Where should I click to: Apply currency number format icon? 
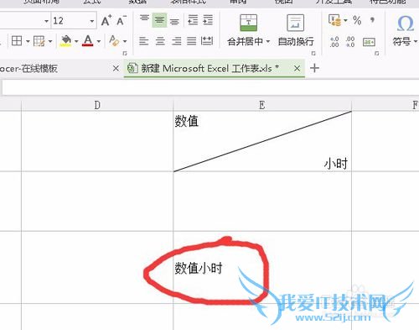click(x=334, y=20)
